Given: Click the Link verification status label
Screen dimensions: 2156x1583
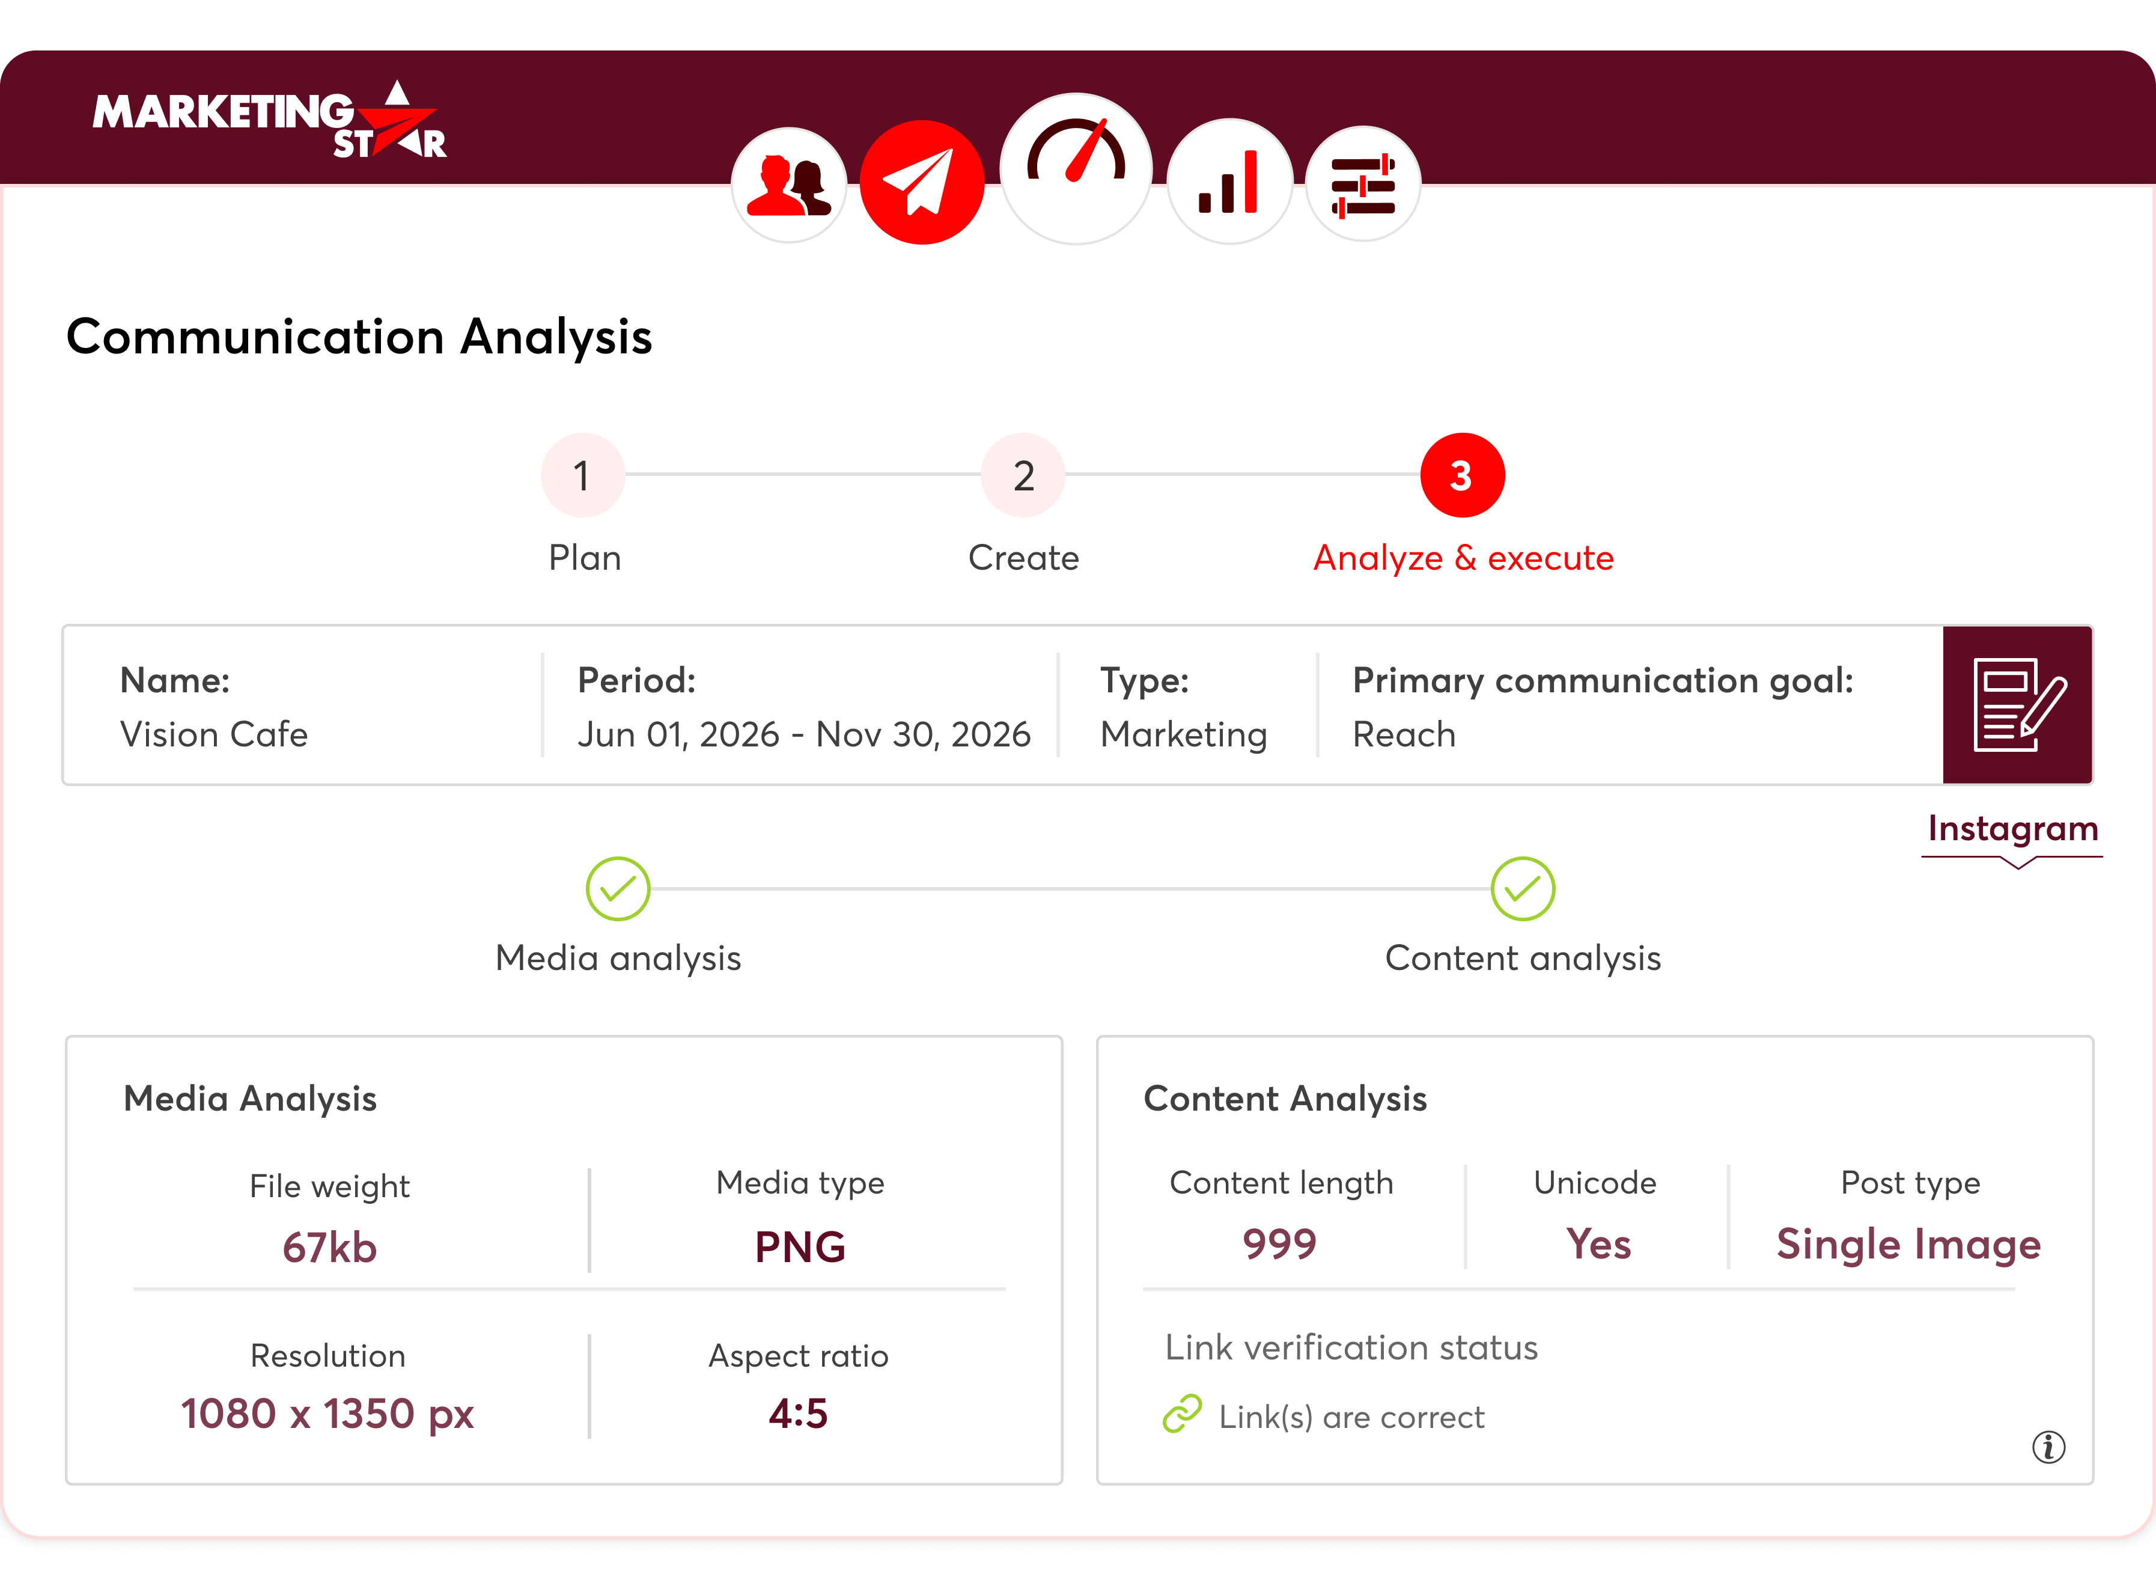Looking at the screenshot, I should (1350, 1348).
